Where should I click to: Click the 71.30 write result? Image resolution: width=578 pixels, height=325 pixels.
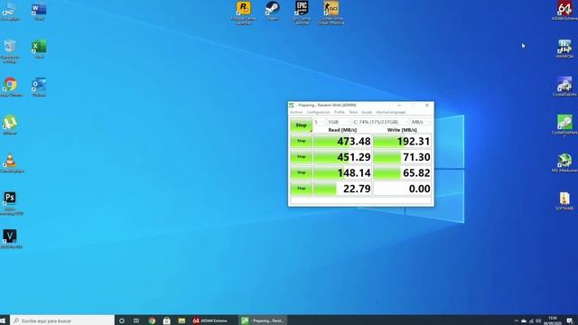pyautogui.click(x=402, y=157)
